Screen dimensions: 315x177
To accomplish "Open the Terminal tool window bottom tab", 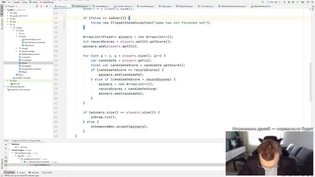I will click(33, 173).
